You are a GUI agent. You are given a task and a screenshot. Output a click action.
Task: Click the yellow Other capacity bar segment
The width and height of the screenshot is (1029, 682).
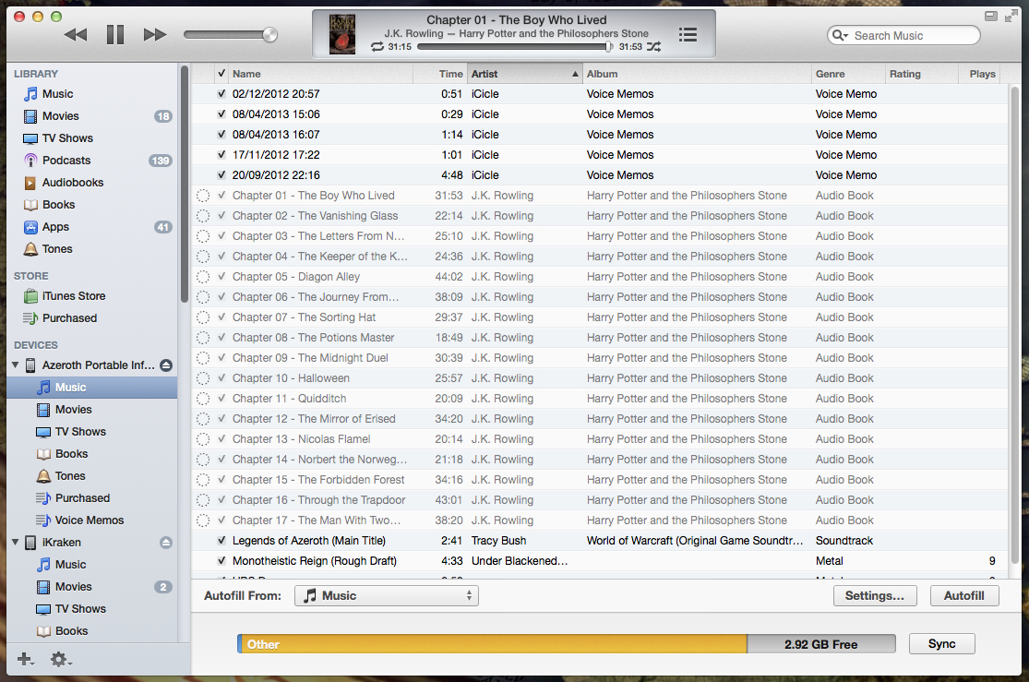click(492, 644)
